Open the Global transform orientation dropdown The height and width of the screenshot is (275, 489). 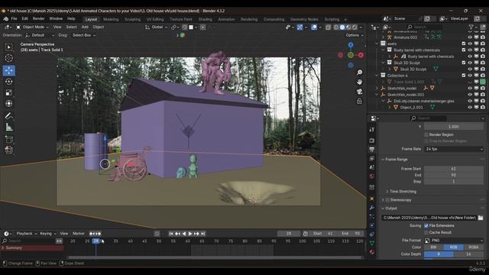(x=156, y=27)
